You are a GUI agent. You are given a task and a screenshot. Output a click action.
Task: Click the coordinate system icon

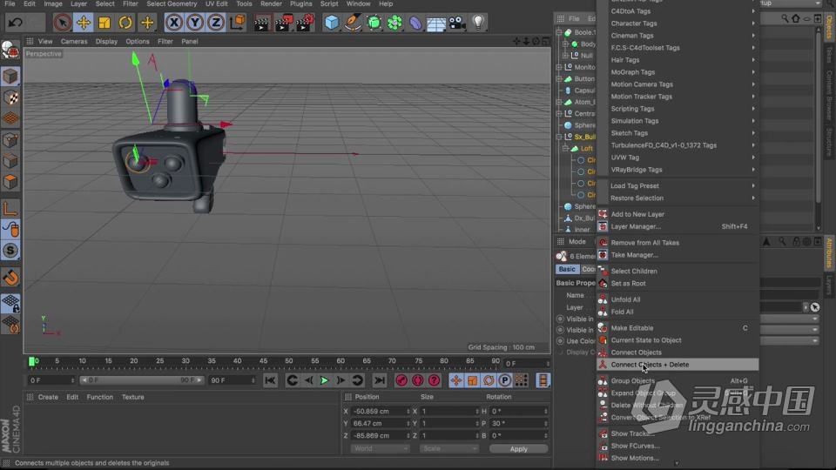(x=237, y=23)
